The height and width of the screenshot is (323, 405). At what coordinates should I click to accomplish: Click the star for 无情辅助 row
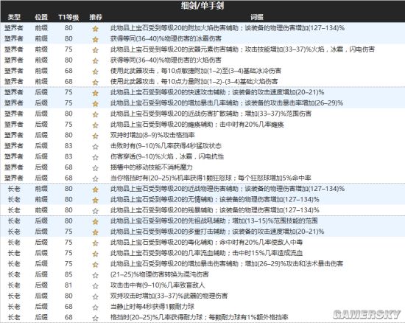(95, 200)
